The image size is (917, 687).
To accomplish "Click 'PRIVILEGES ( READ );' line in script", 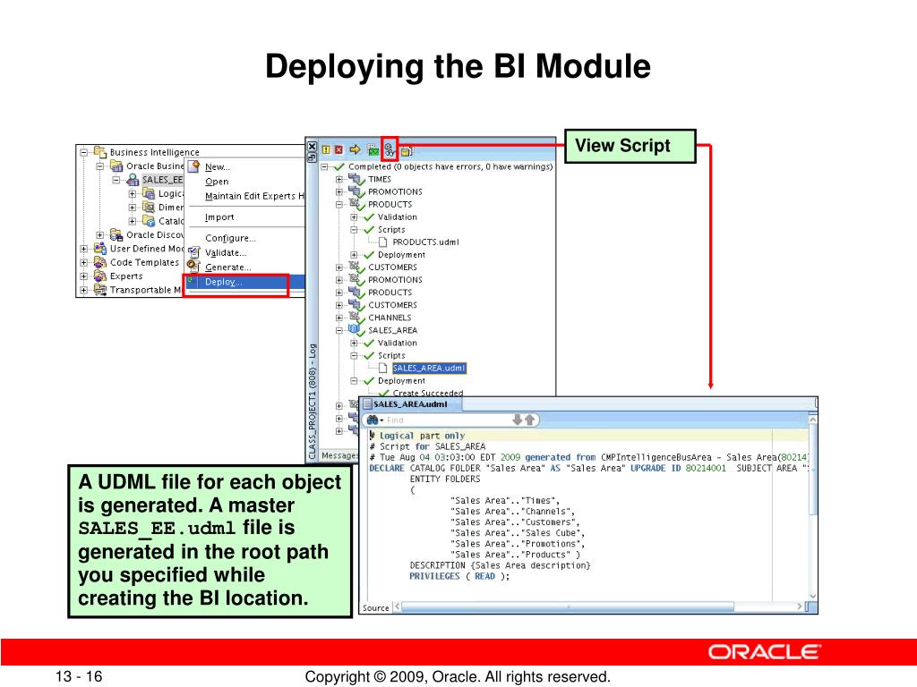I will (459, 576).
